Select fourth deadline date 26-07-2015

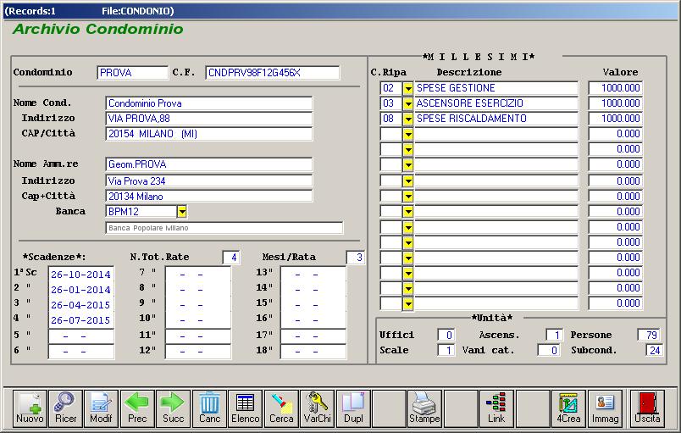tap(80, 320)
